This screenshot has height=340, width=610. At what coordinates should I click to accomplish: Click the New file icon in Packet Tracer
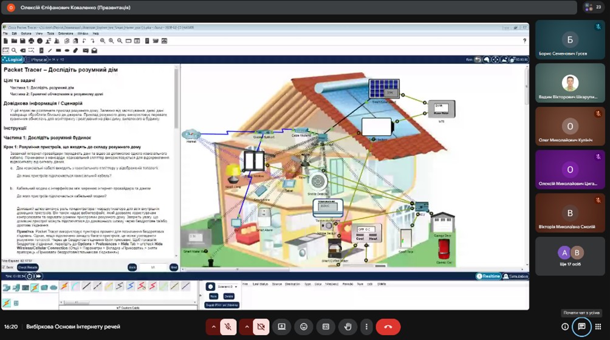5,41
